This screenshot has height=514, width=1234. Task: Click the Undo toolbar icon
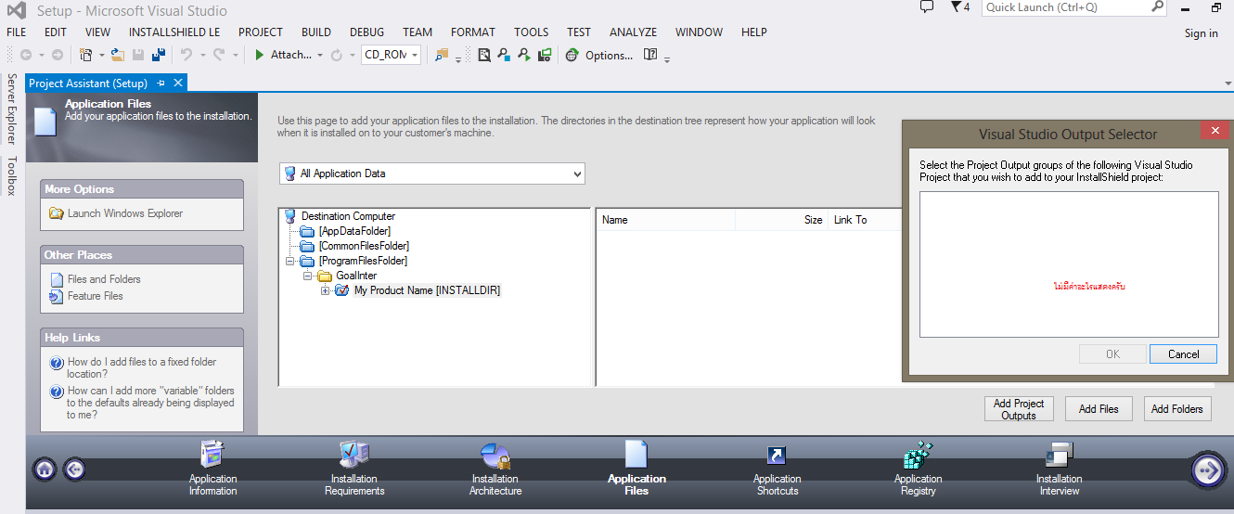[x=186, y=56]
